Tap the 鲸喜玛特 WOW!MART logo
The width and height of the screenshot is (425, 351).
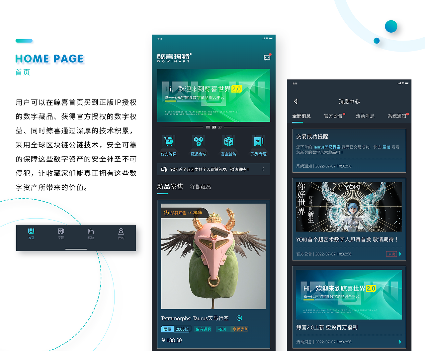(174, 58)
